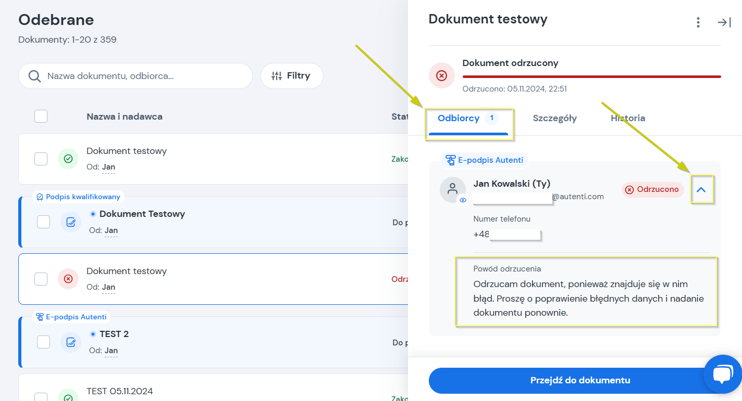742x401 pixels.
Task: Click the eye icon under Jan Kowalski's avatar
Action: point(463,200)
